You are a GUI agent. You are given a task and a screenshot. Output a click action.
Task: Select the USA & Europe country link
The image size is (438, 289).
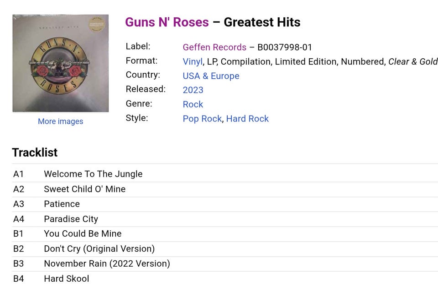point(211,76)
